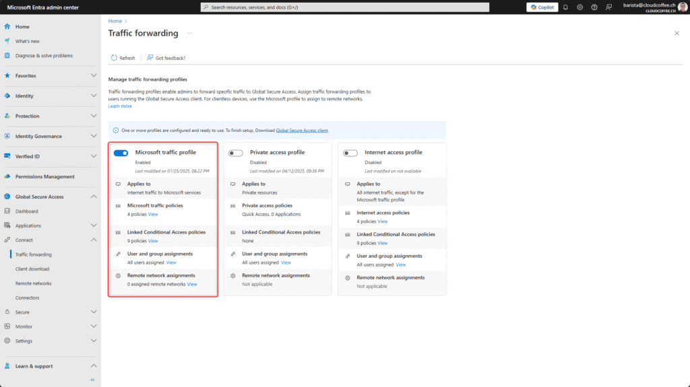Click the Global Secure Access globe icon
The width and height of the screenshot is (690, 387).
tap(7, 197)
